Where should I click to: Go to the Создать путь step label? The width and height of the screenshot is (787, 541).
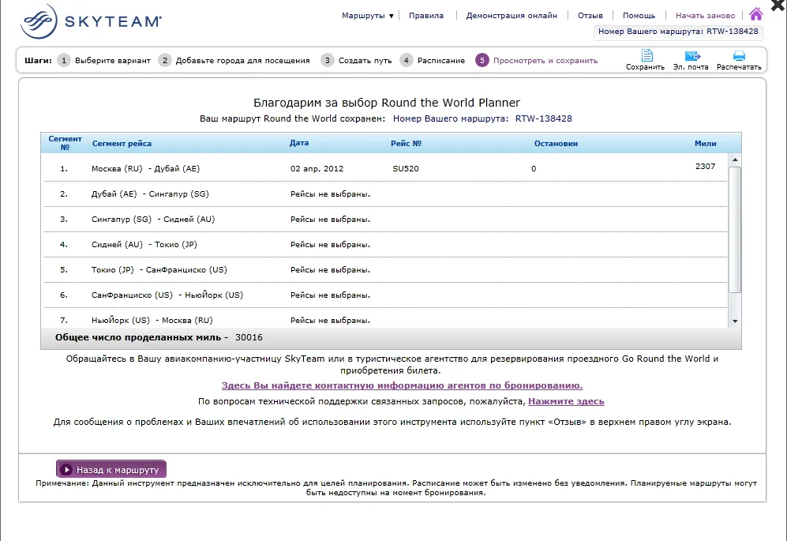(x=365, y=60)
